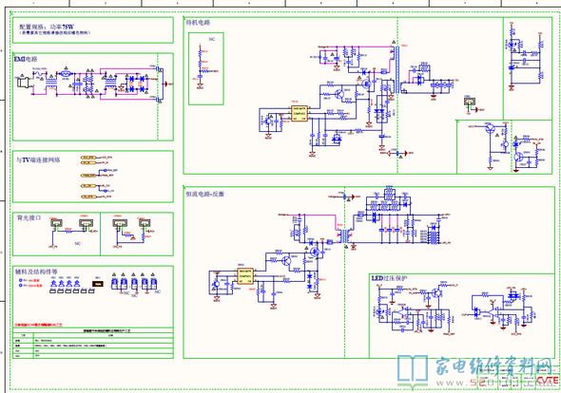
Task: Select the bridge rectifier diodes in EMI block
Action: click(137, 84)
